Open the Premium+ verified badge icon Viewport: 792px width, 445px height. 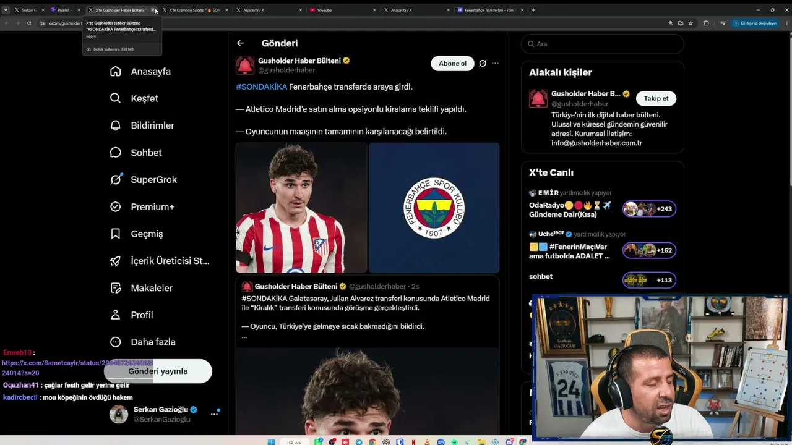click(x=115, y=206)
